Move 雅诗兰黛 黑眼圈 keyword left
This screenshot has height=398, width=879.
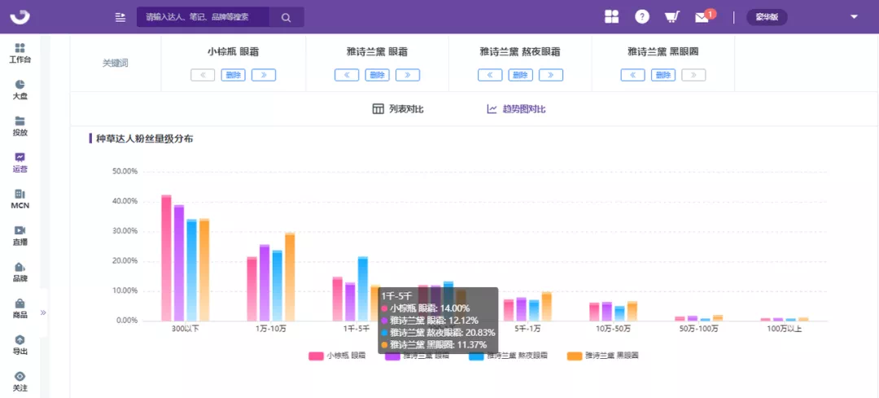click(633, 75)
